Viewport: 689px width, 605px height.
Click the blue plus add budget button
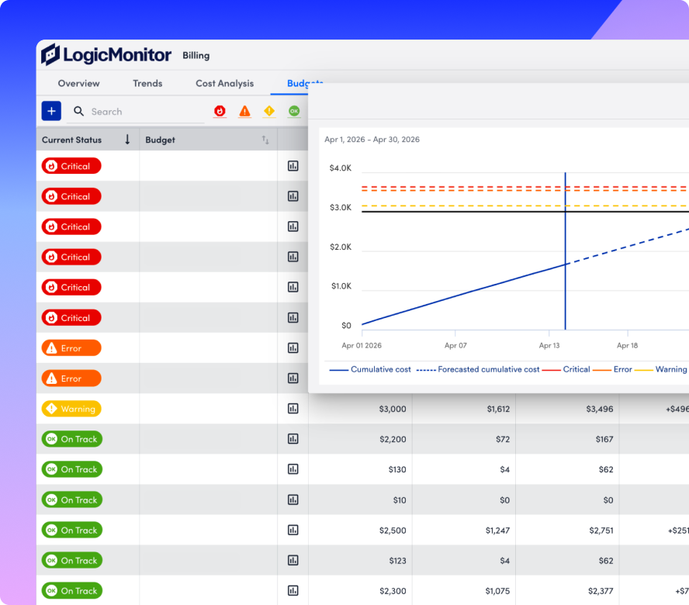click(x=51, y=111)
